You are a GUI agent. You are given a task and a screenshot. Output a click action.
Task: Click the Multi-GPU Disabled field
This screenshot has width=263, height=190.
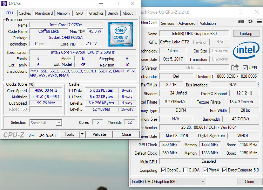coord(209,161)
